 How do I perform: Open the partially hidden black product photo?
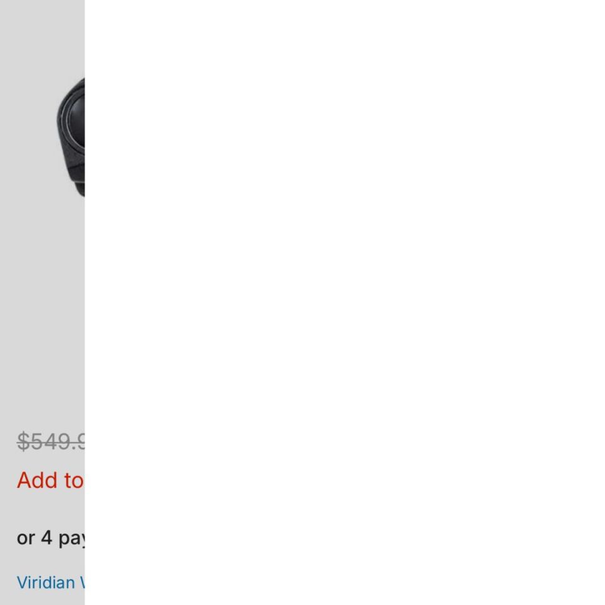[x=71, y=137]
